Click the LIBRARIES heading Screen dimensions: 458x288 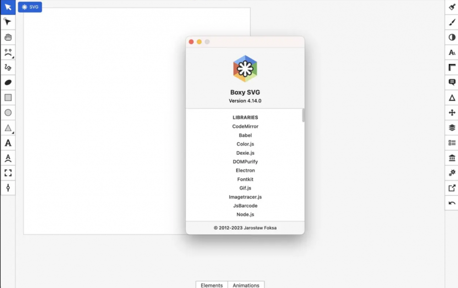[x=245, y=117]
